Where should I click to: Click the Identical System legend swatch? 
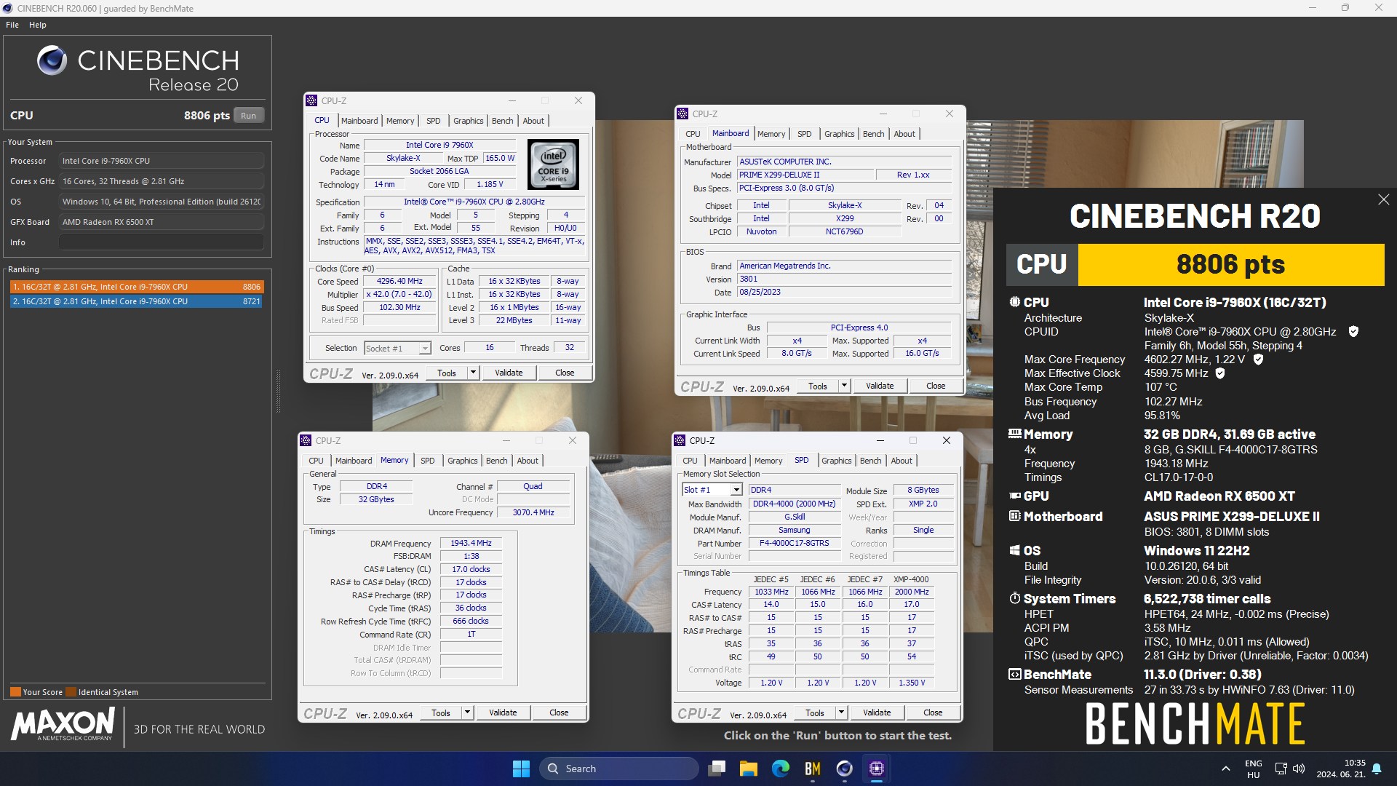pyautogui.click(x=71, y=692)
